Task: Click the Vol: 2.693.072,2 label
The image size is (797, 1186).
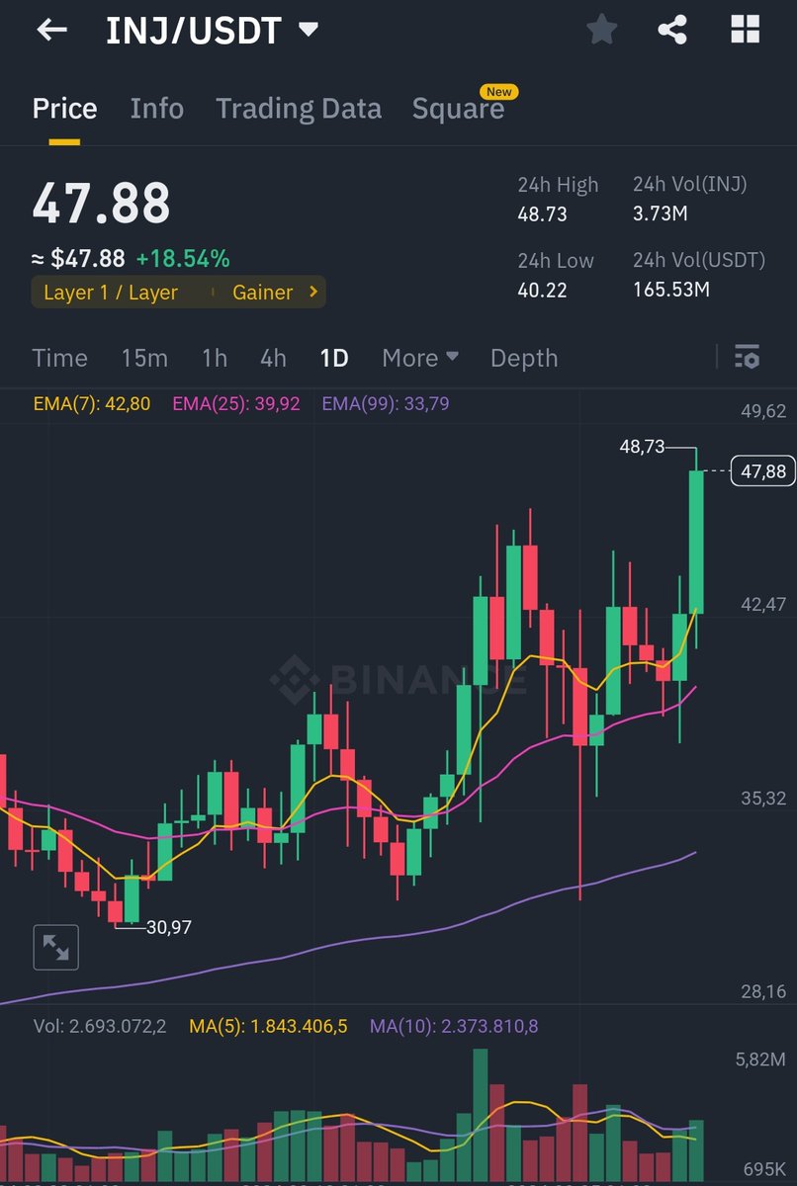Action: pyautogui.click(x=100, y=1026)
